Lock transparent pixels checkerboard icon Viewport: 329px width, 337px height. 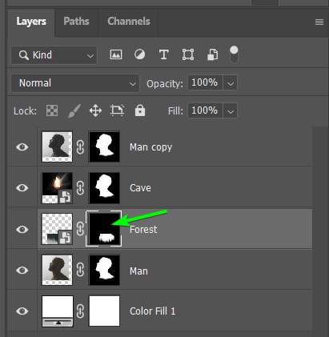click(52, 110)
